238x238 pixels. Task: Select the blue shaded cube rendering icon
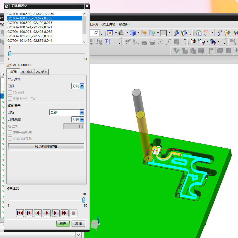coord(132,33)
